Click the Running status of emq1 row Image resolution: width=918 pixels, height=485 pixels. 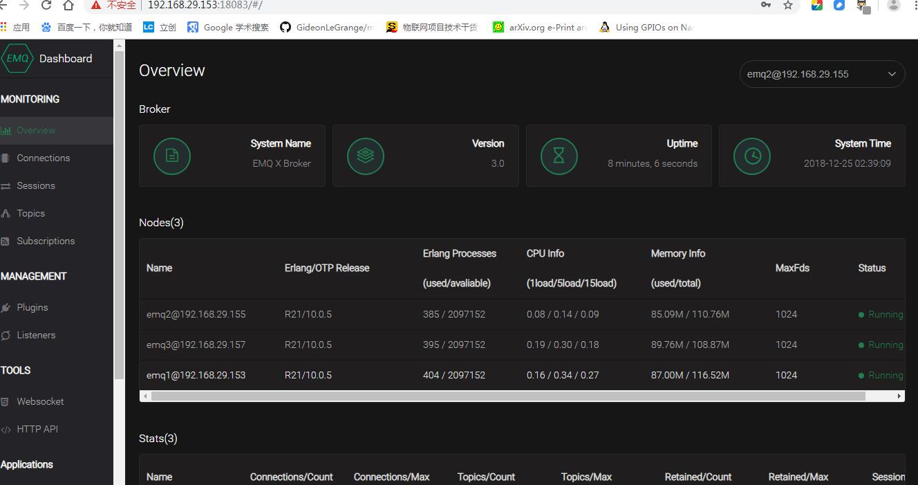coord(881,375)
